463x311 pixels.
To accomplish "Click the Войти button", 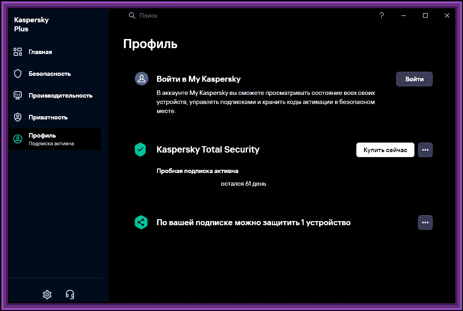I will point(414,79).
